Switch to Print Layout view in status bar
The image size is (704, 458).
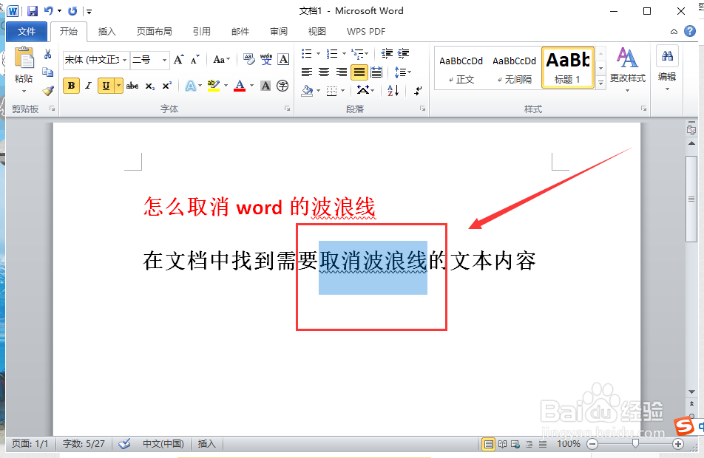pyautogui.click(x=489, y=444)
